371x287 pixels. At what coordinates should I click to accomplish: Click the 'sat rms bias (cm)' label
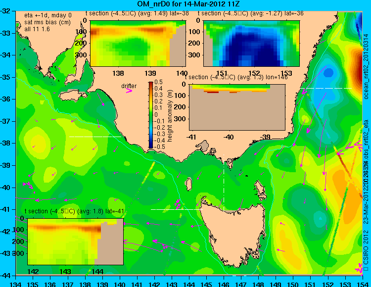coord(47,22)
